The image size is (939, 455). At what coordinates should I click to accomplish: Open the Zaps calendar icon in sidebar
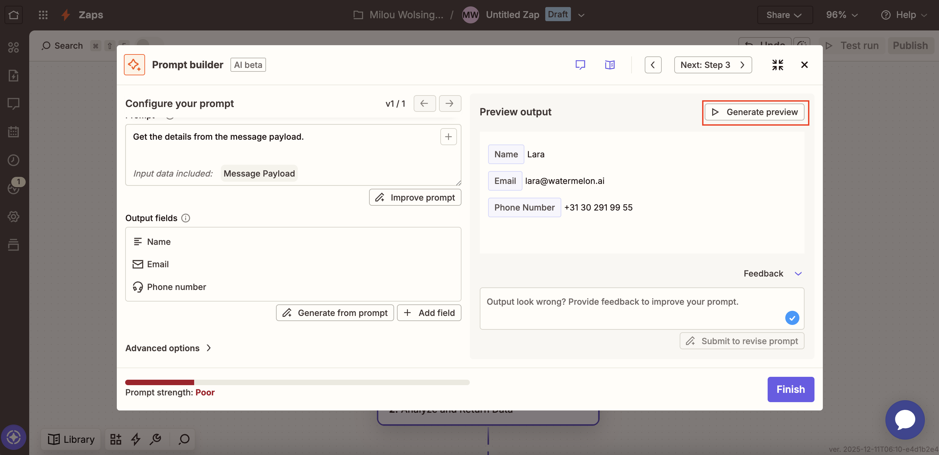tap(13, 132)
